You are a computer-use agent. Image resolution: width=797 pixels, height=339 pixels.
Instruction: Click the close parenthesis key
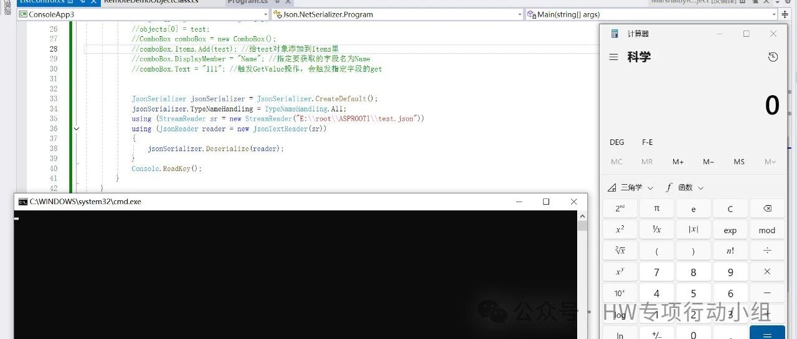point(693,251)
